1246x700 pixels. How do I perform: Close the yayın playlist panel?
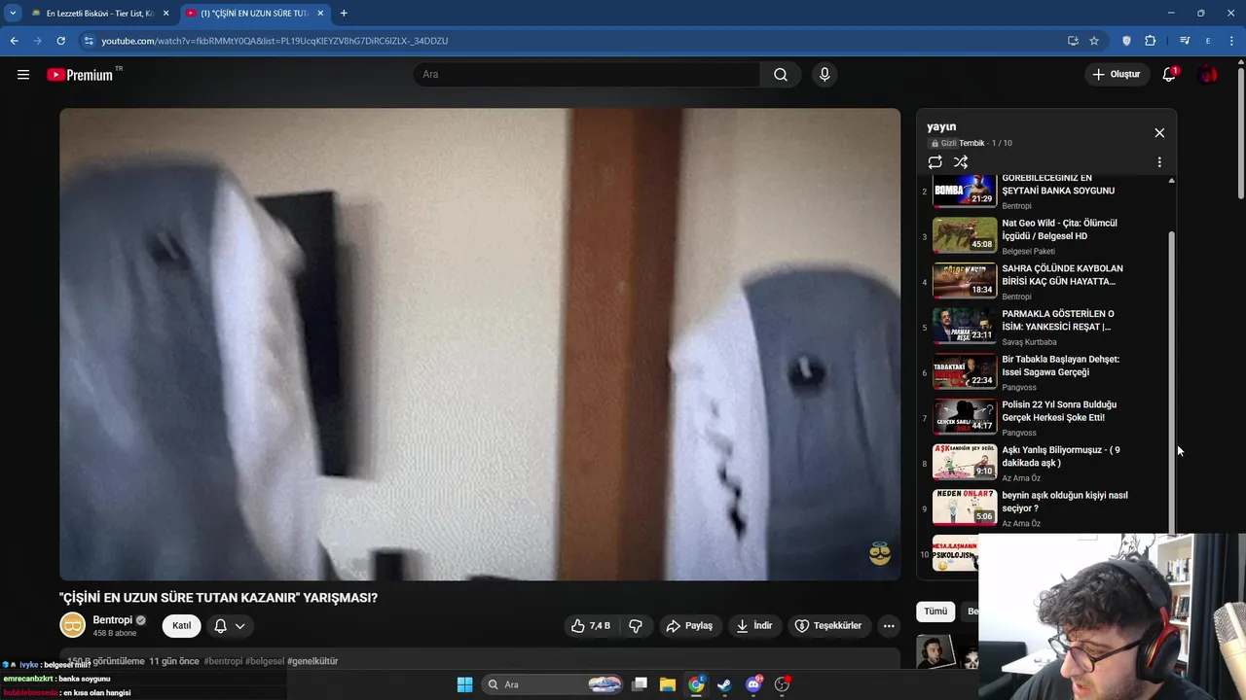point(1159,133)
